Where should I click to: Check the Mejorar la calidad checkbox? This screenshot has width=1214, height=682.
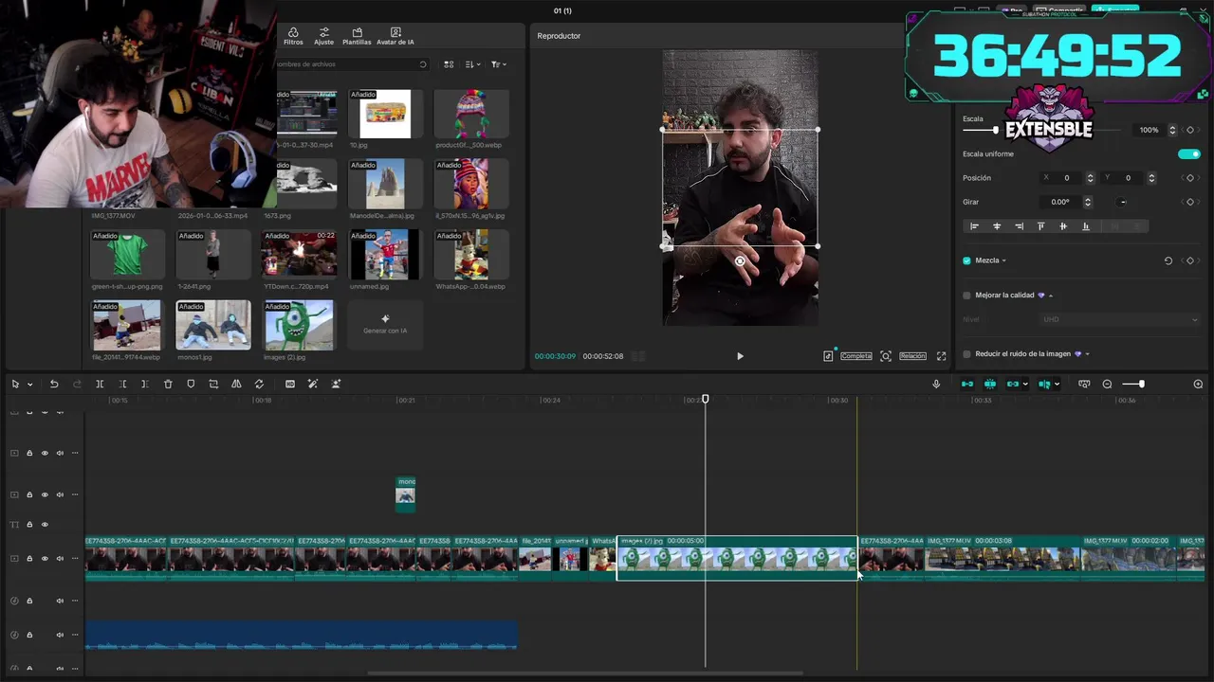pos(966,296)
